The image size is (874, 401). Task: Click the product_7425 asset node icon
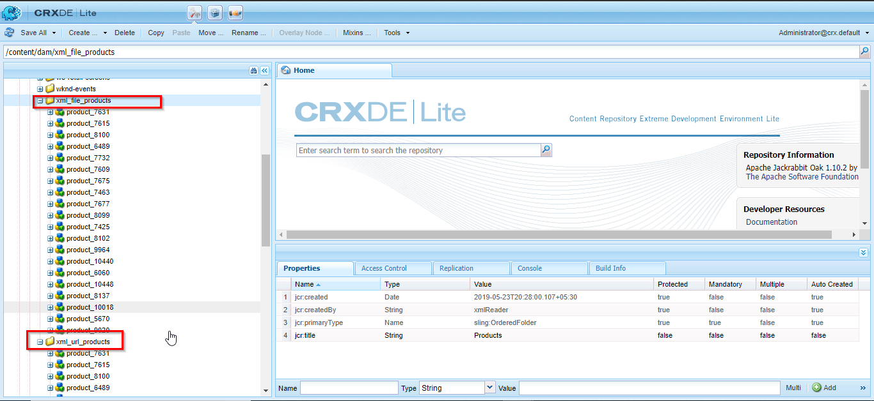click(60, 227)
